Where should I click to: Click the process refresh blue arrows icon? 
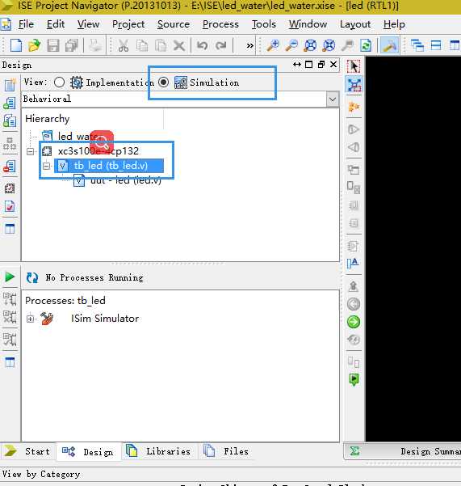tap(32, 277)
